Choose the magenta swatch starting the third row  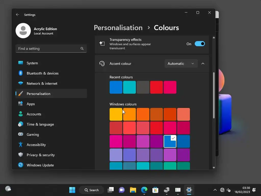click(116, 141)
